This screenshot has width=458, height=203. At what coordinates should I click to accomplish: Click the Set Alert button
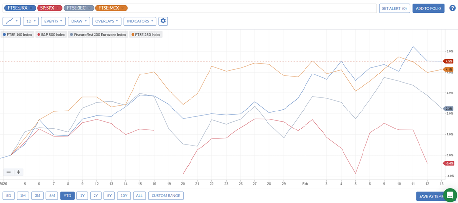tap(394, 8)
